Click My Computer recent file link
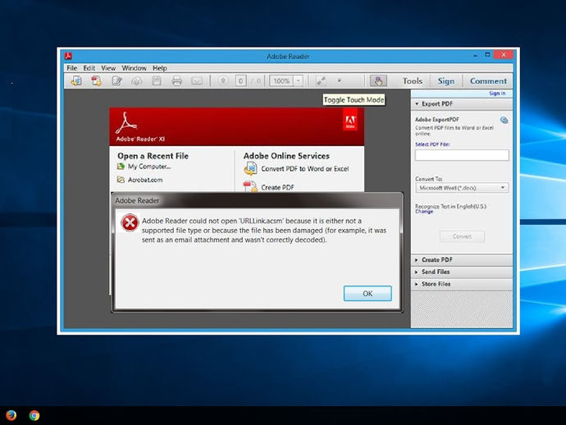 tap(149, 167)
